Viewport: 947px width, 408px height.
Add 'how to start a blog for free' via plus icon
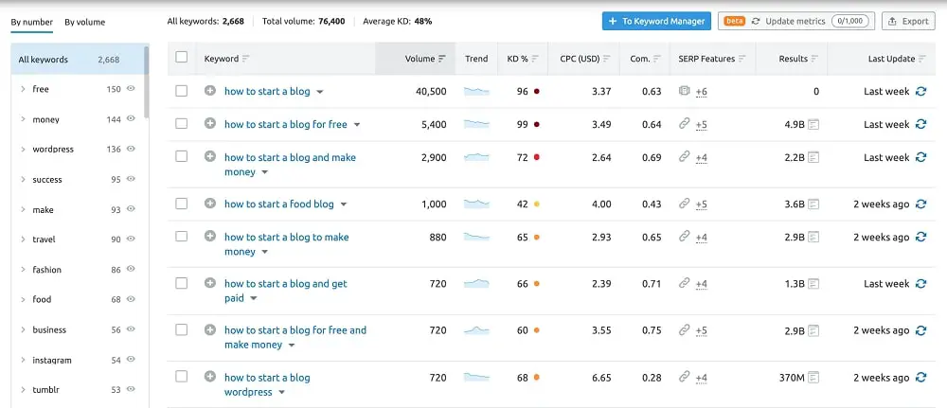click(x=210, y=124)
